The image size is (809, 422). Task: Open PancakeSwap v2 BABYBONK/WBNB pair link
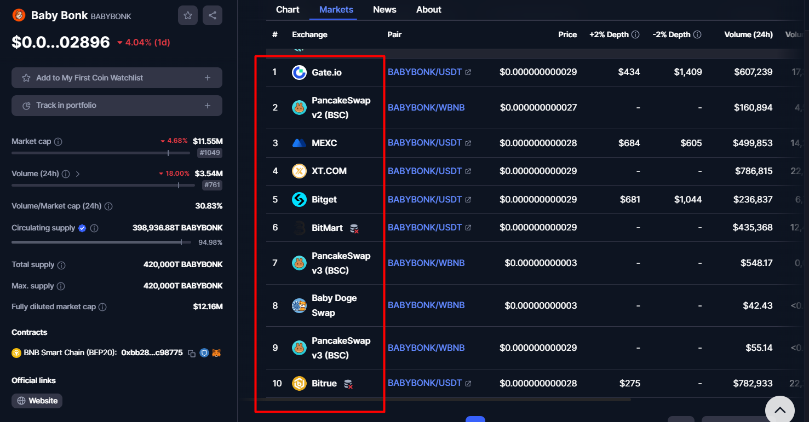tap(426, 108)
